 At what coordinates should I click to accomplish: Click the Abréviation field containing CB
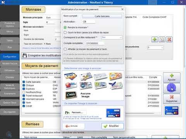click(89, 22)
